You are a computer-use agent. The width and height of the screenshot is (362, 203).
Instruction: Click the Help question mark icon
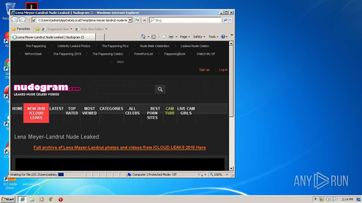click(x=223, y=37)
